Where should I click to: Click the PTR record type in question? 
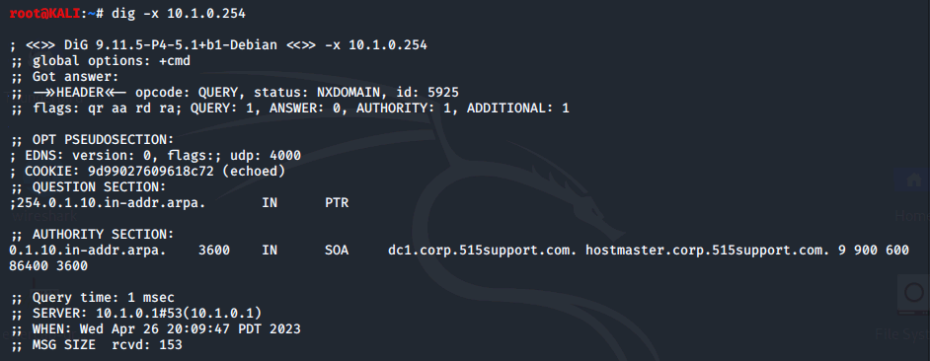coord(337,203)
